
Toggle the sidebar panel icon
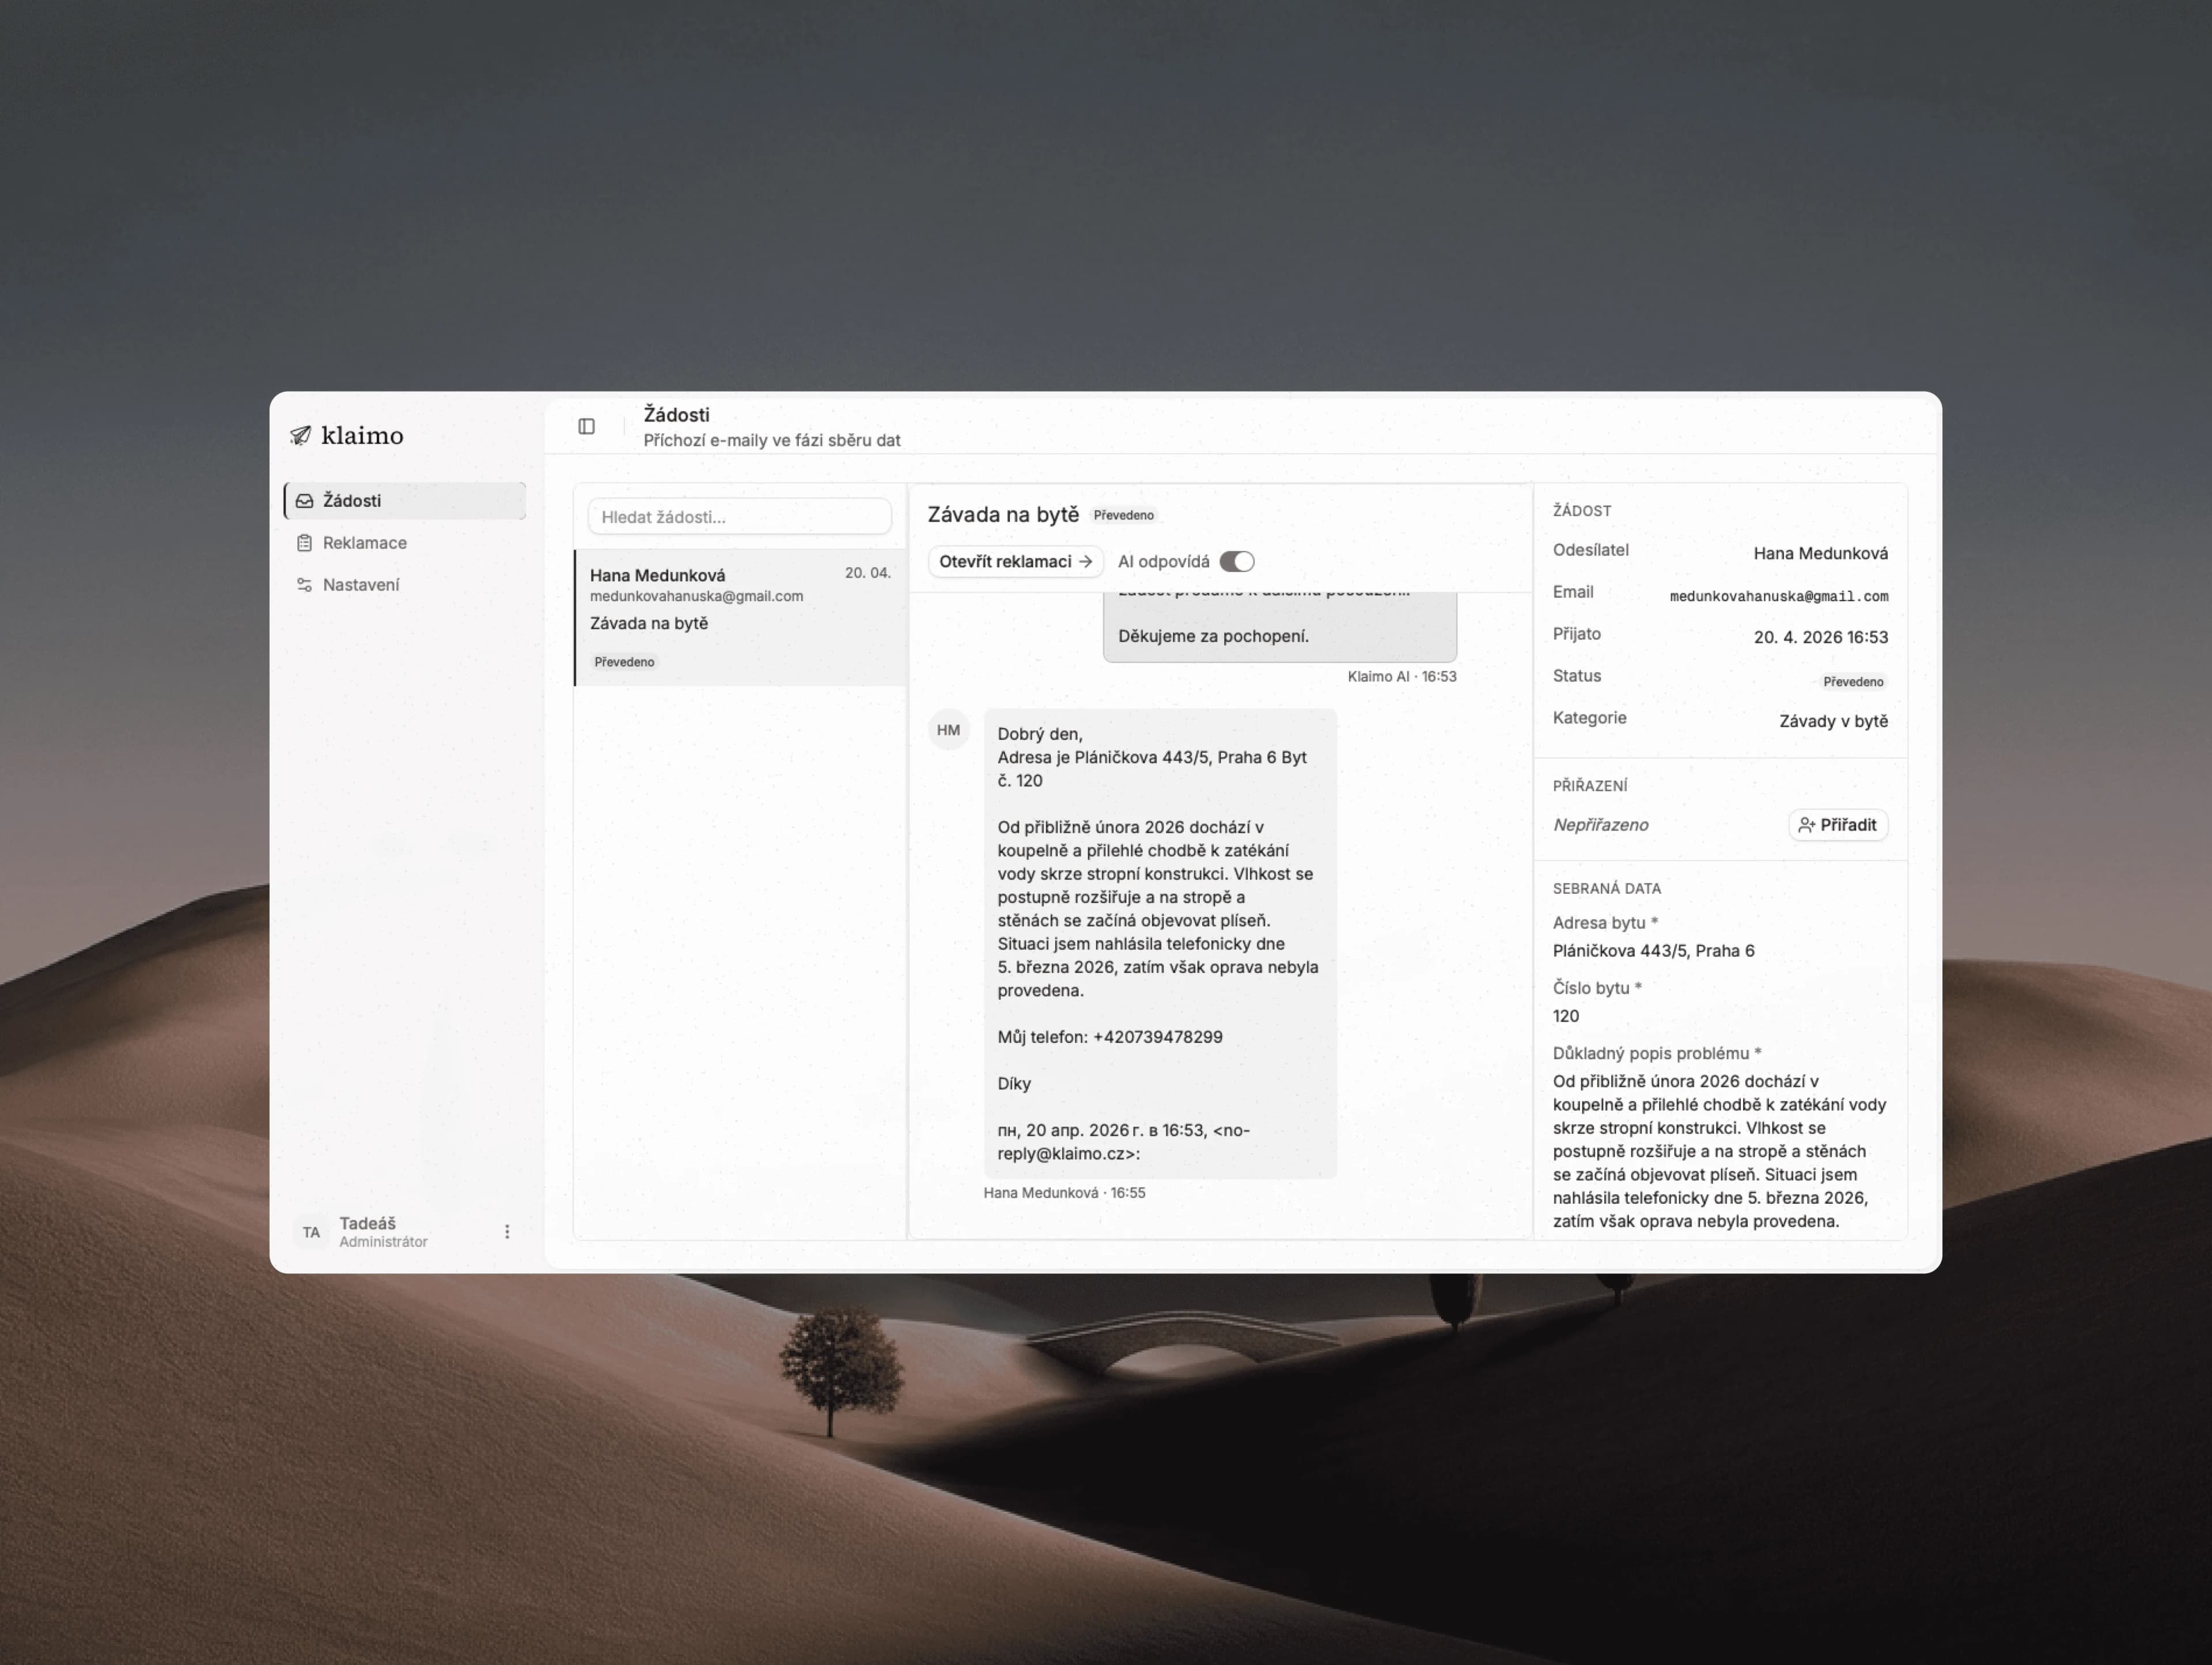(x=587, y=427)
